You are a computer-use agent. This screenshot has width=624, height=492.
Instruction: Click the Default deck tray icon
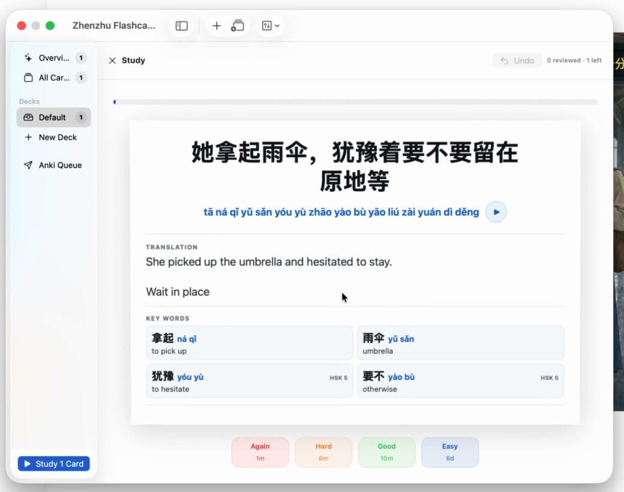pyautogui.click(x=28, y=118)
